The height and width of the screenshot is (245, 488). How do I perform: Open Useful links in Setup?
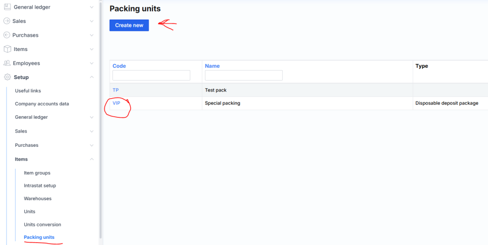coord(28,91)
